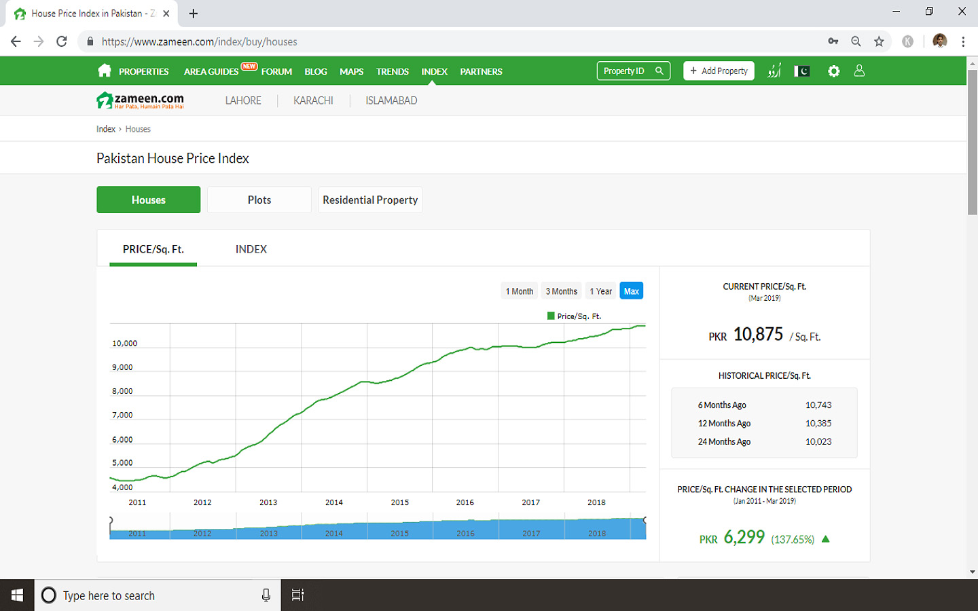Click the zameen home icon in green navbar
978x611 pixels.
(x=104, y=71)
